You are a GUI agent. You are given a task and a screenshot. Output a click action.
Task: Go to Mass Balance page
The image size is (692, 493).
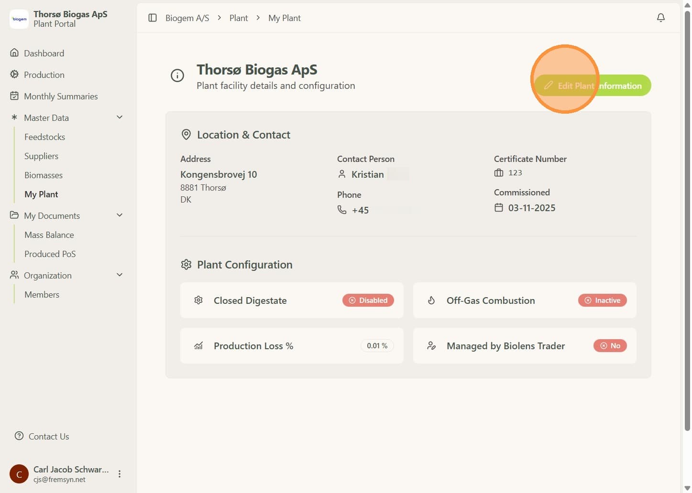[49, 235]
